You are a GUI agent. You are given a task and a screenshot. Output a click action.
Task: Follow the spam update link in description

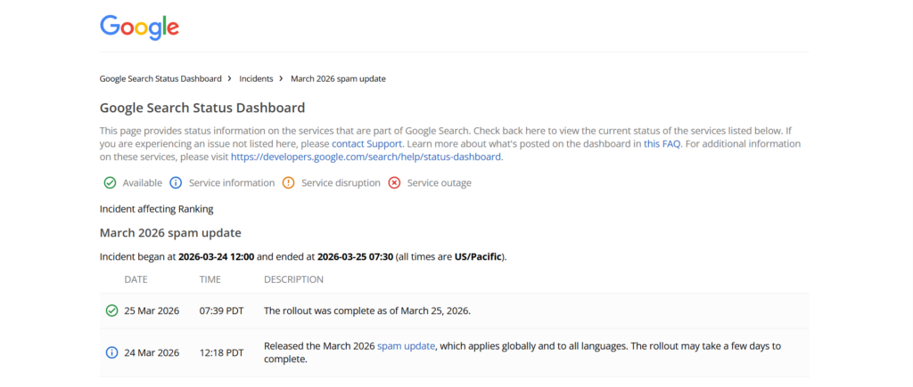click(406, 346)
